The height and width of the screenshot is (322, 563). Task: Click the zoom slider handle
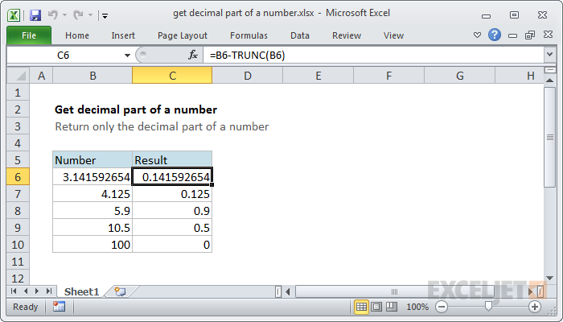(x=487, y=307)
